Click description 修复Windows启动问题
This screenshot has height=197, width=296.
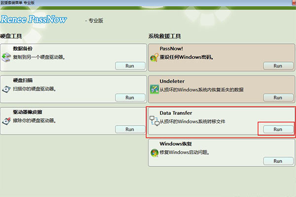coord(185,152)
